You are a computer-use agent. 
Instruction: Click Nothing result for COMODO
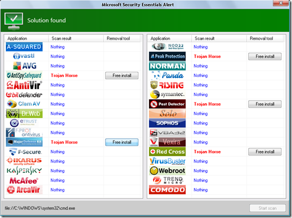point(201,190)
